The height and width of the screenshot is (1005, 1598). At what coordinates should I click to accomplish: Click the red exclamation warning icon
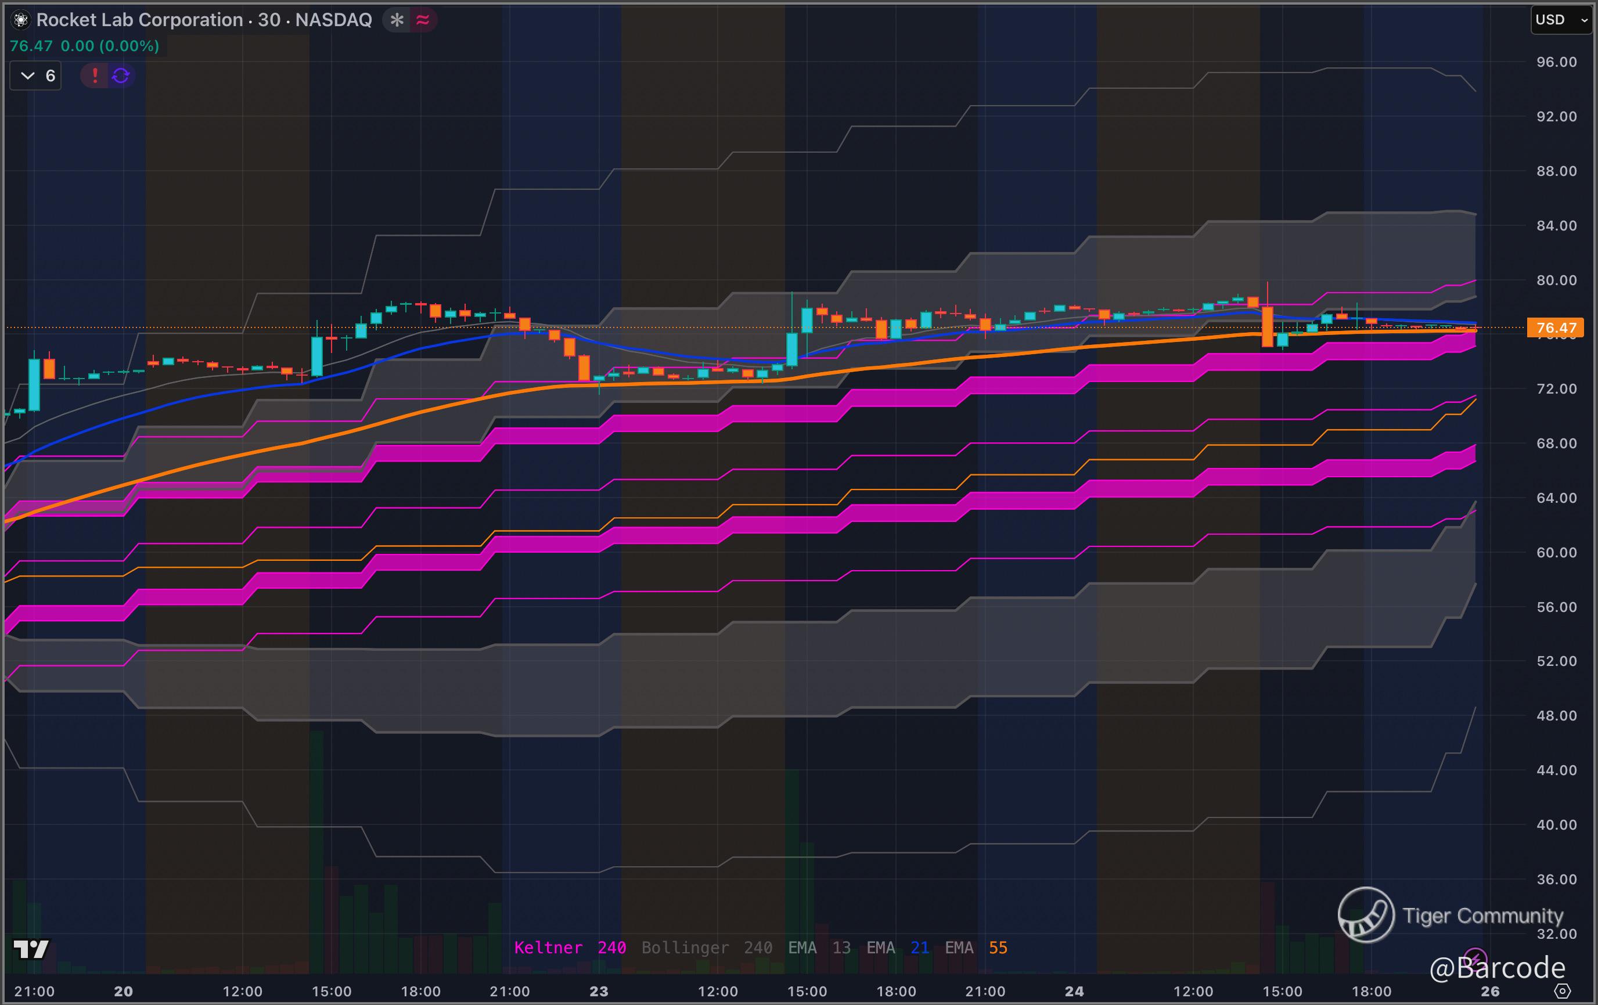click(x=95, y=75)
